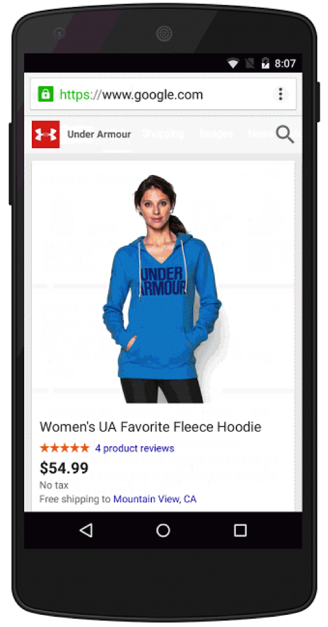328x627 pixels.
Task: Switch to the News tab
Action: [261, 134]
